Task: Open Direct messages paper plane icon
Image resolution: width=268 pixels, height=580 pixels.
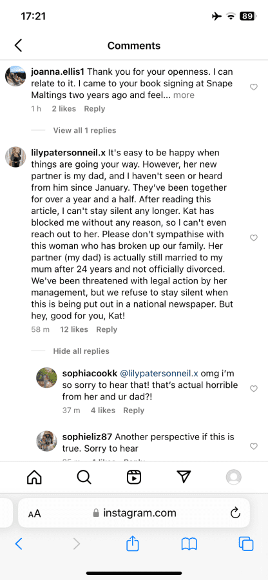Action: pos(184,477)
